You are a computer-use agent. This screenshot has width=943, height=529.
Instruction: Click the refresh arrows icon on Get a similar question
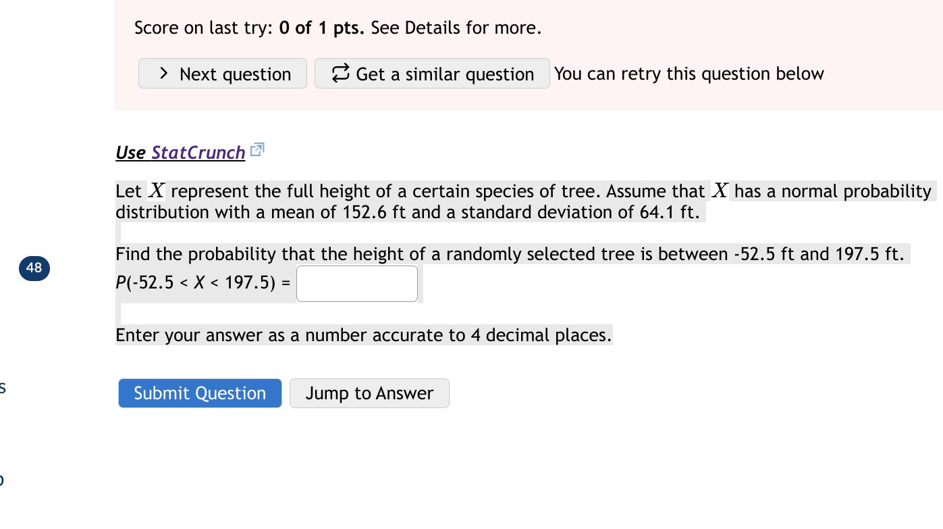(x=340, y=73)
